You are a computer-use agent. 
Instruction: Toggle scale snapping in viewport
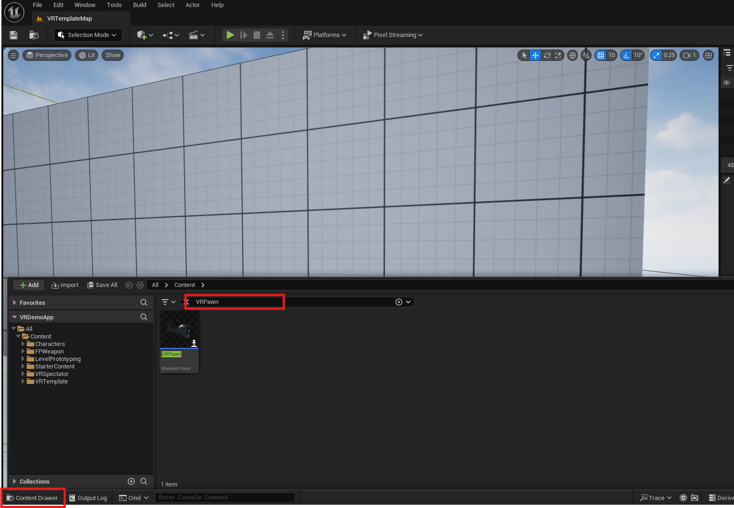click(656, 55)
